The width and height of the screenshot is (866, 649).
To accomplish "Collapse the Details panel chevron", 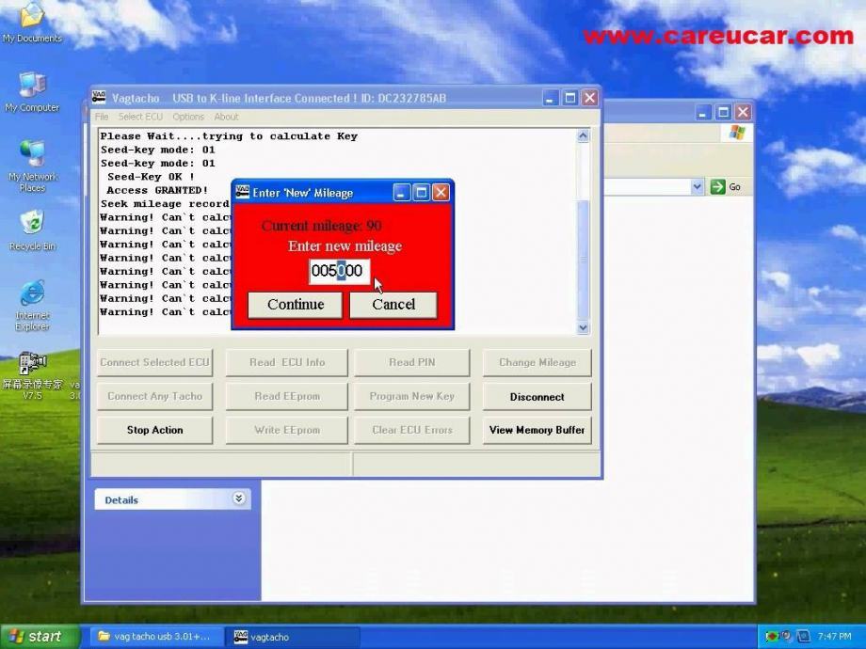I will (238, 499).
